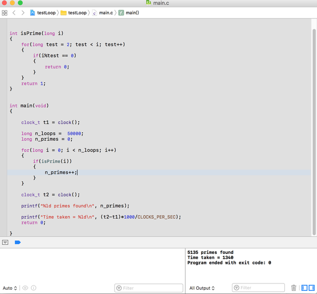The image size is (317, 294).
Task: Open main.c in jump bar
Action: coord(102,13)
